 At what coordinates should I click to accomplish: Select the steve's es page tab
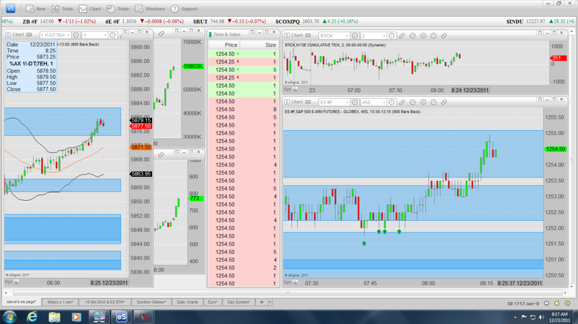coord(21,302)
